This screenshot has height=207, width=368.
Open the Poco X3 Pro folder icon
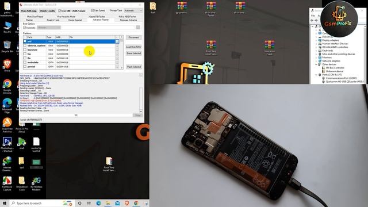tap(22, 128)
